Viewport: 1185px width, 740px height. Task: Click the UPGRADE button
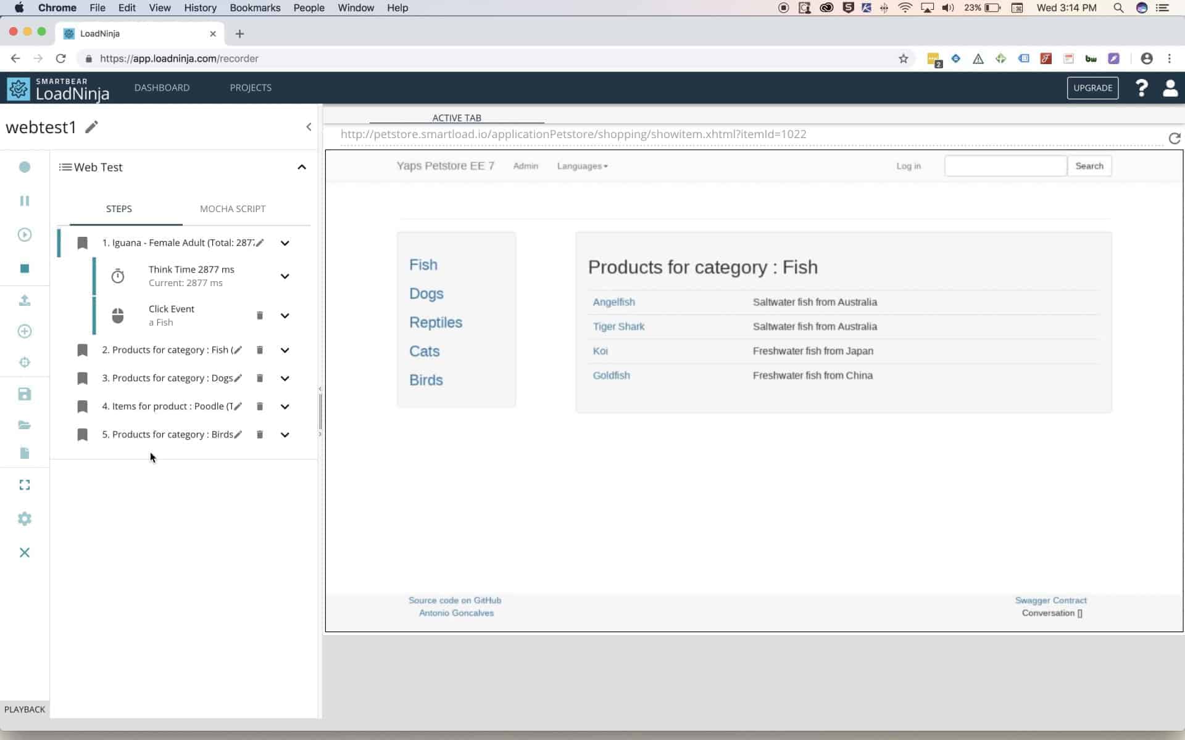click(x=1092, y=88)
